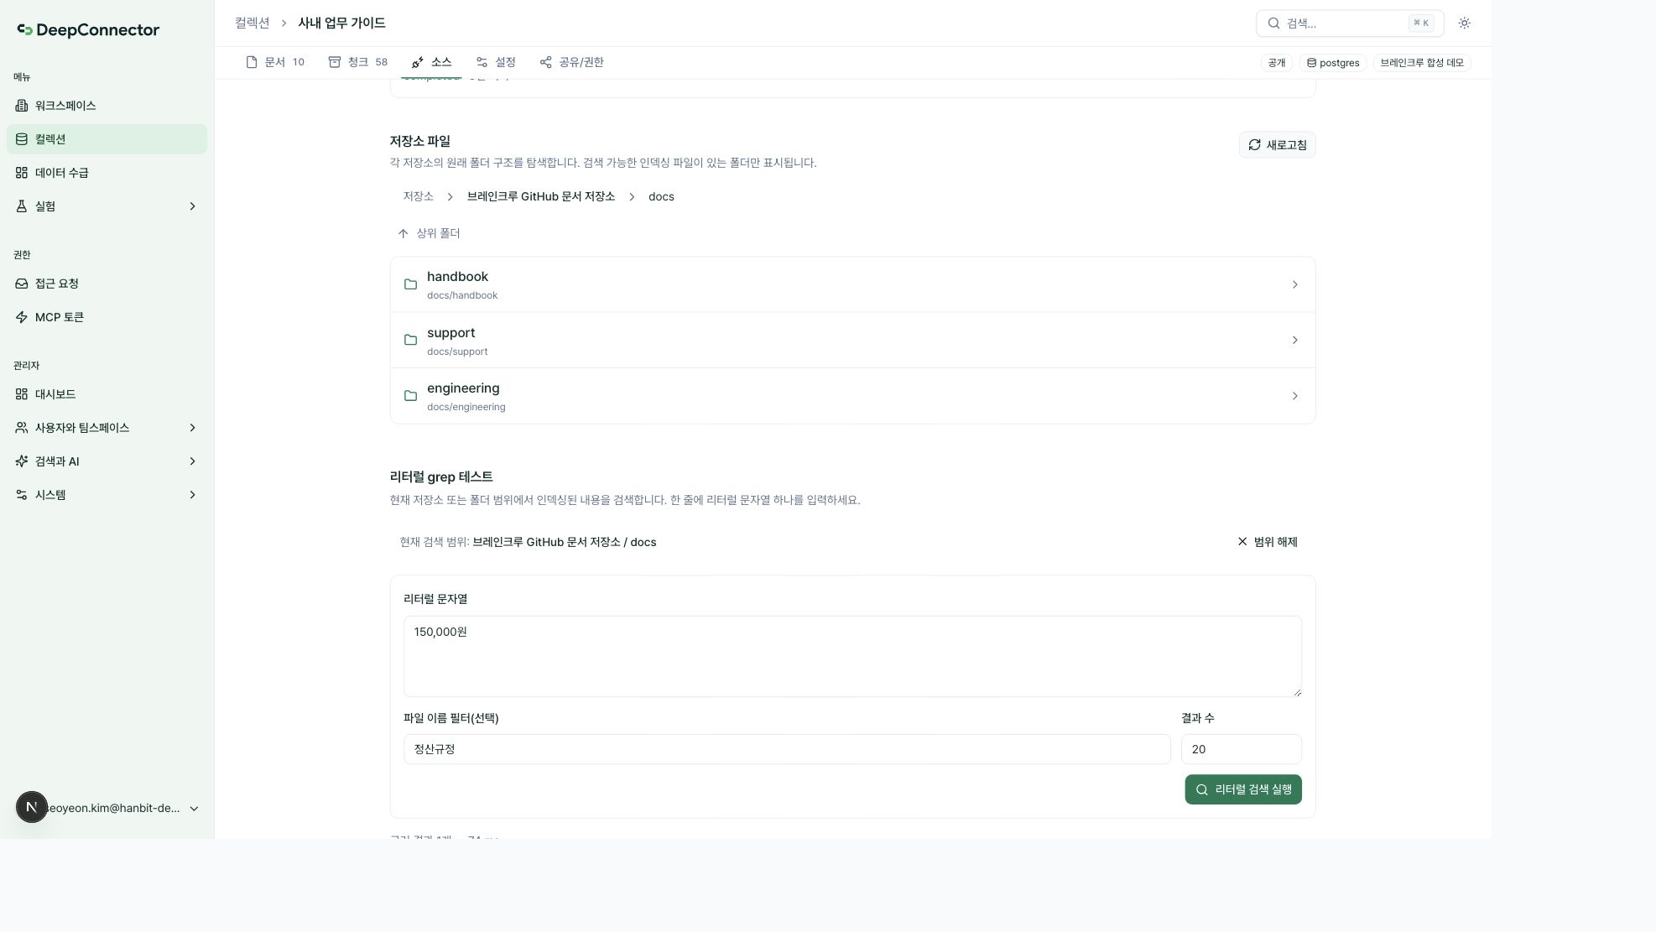Select the 소스 tab

(432, 62)
